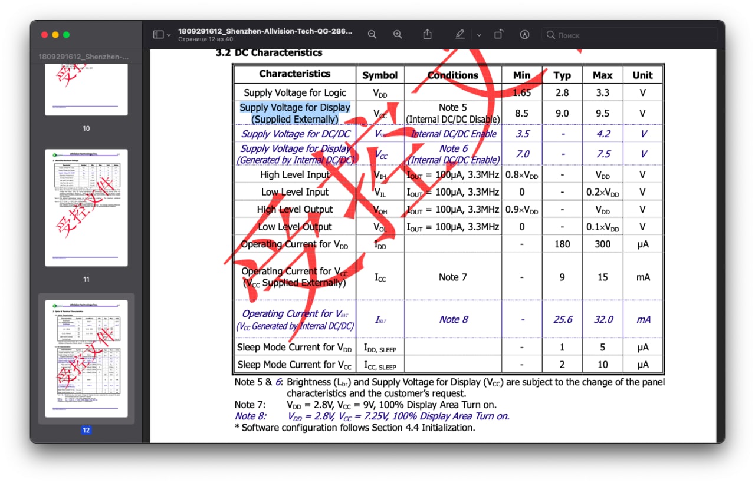Click the 'Max' column header

(602, 75)
